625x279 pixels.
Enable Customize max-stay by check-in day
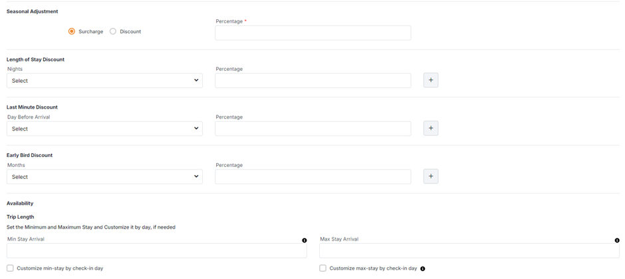point(322,268)
